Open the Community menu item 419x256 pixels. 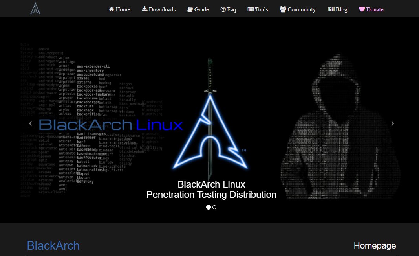[298, 9]
